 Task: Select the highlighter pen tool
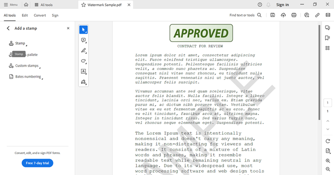tap(84, 51)
